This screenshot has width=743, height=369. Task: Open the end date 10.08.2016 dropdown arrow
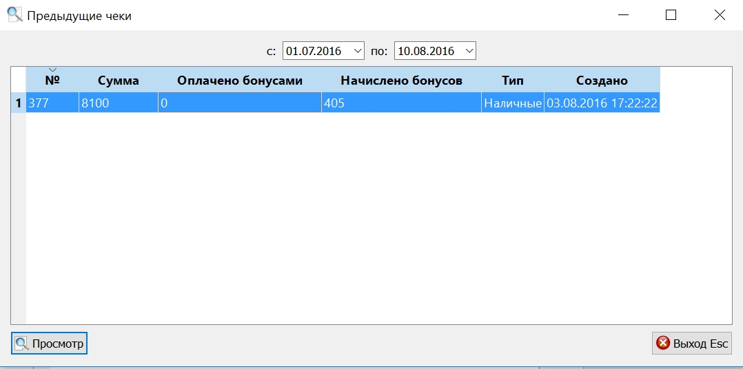(x=469, y=51)
